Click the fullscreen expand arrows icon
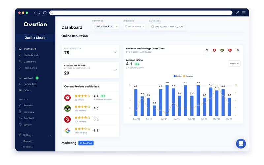 237,13
